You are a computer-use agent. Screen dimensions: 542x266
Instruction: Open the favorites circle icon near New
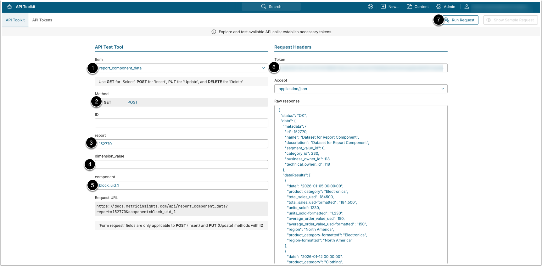[x=371, y=7]
